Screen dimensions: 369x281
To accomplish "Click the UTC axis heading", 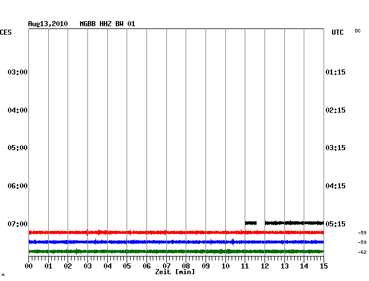I will point(337,32).
